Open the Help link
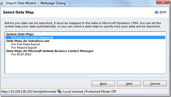Screen dimensions: 171x97 (163, 12)
